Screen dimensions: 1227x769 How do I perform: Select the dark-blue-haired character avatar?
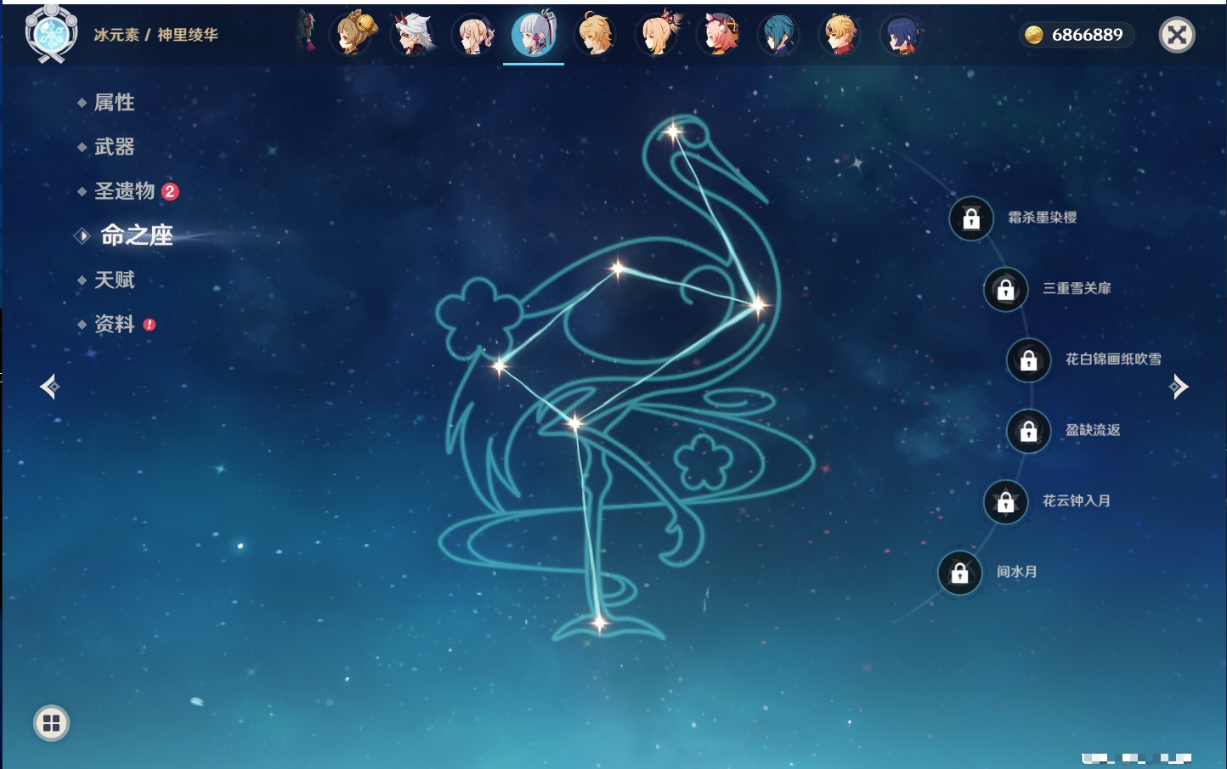coord(901,35)
